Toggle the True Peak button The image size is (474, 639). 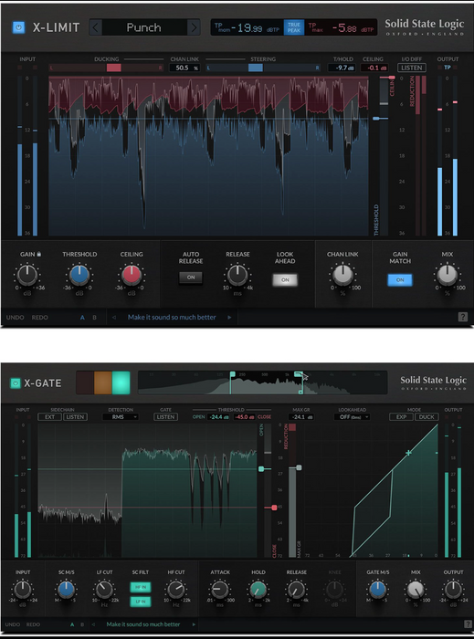[294, 27]
